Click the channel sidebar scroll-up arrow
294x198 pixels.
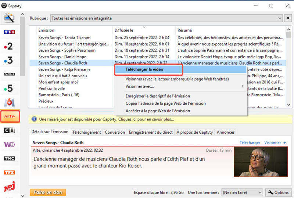(22, 14)
